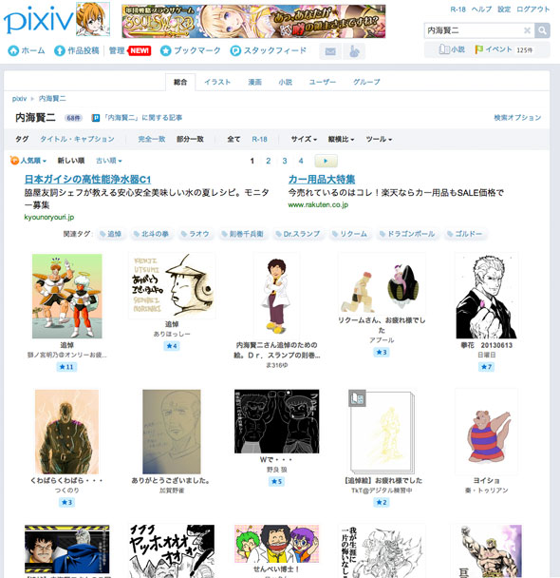Click the pointing hand notification icon
The height and width of the screenshot is (578, 560).
pos(354,51)
